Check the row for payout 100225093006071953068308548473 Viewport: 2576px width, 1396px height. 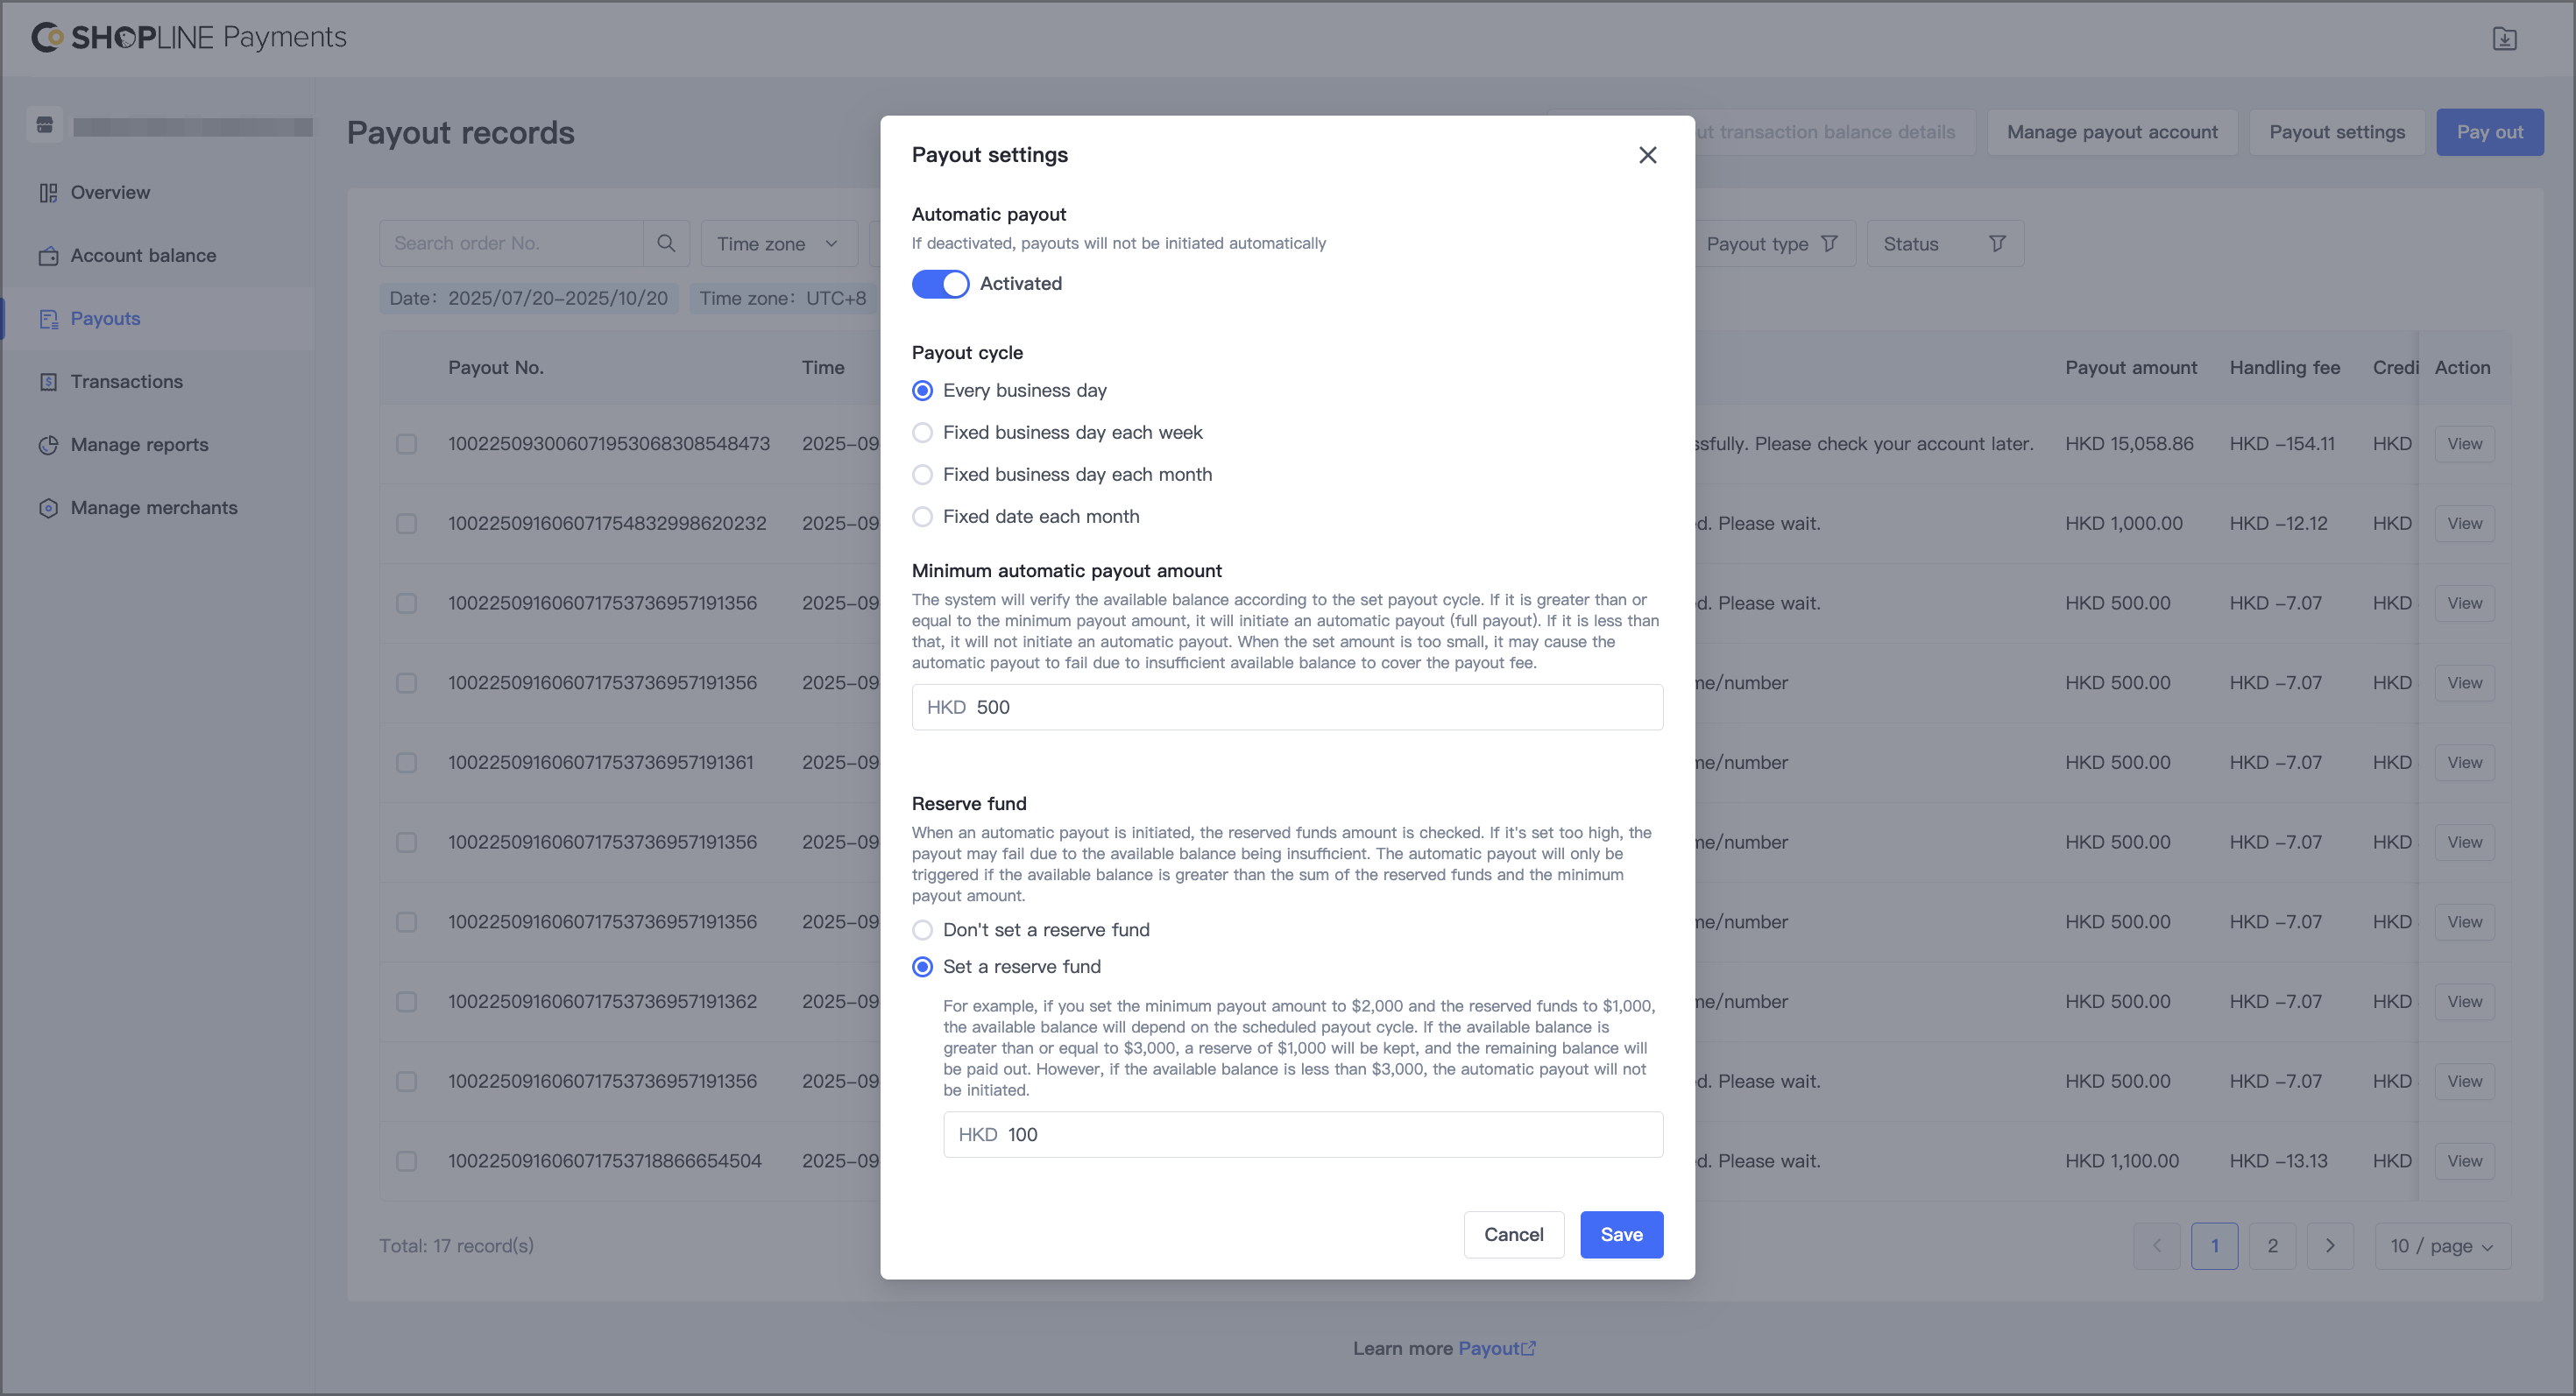pyautogui.click(x=406, y=444)
